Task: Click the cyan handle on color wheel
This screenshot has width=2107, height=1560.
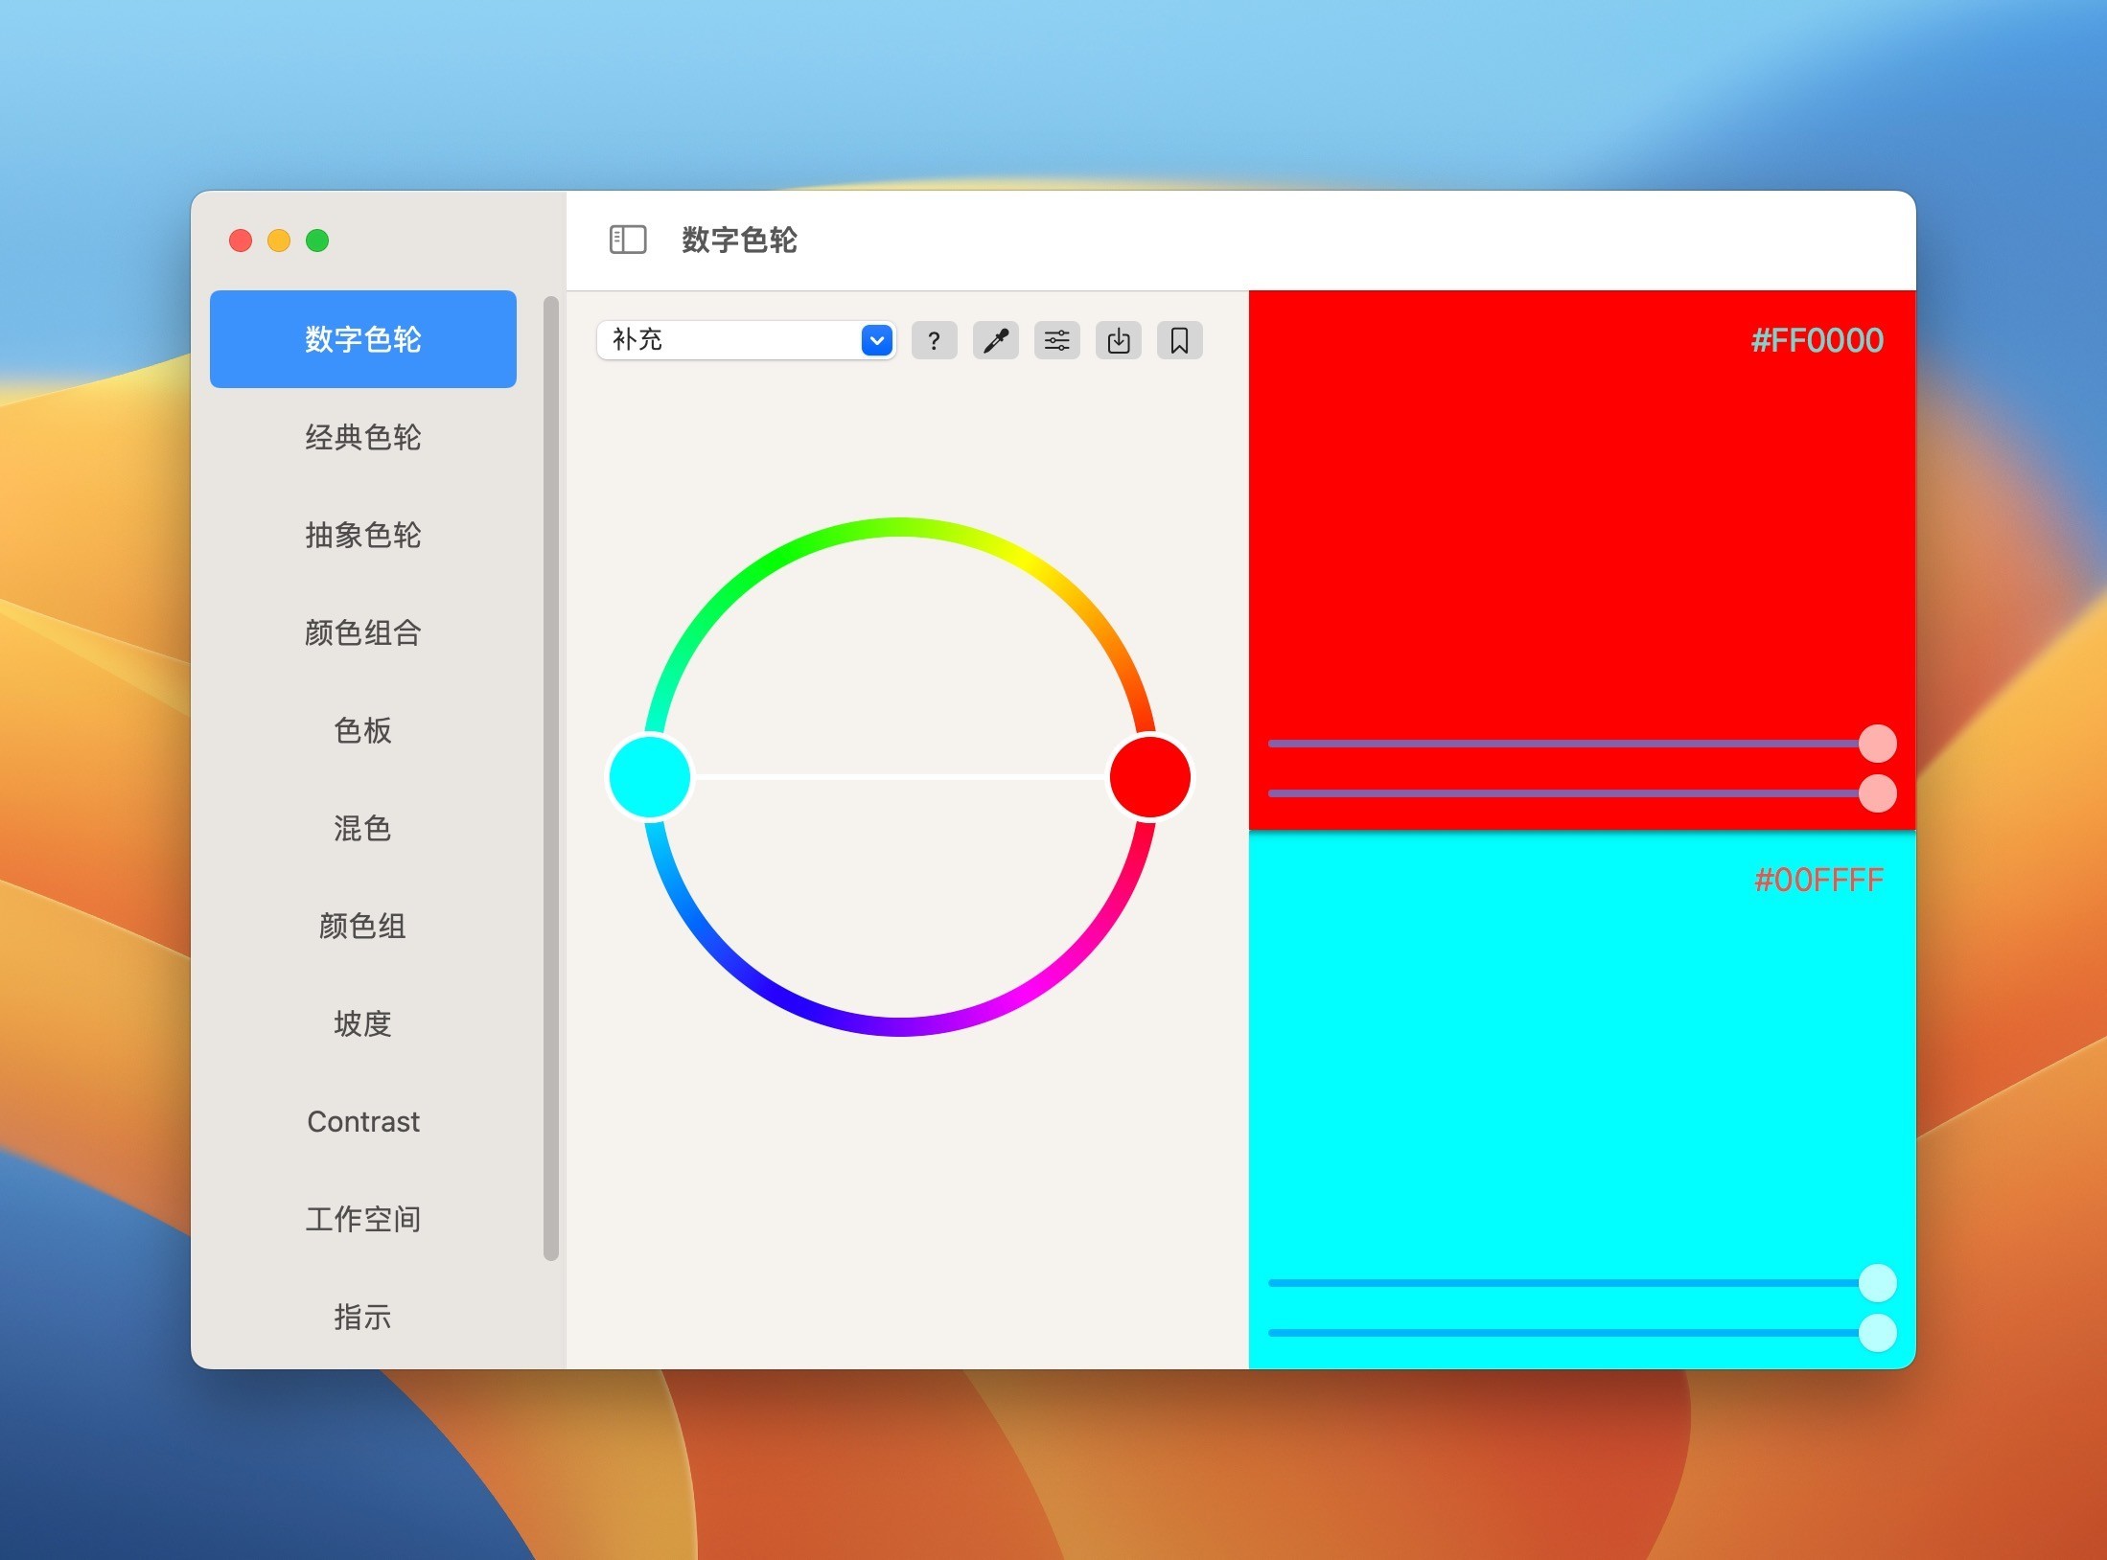Action: [x=650, y=777]
